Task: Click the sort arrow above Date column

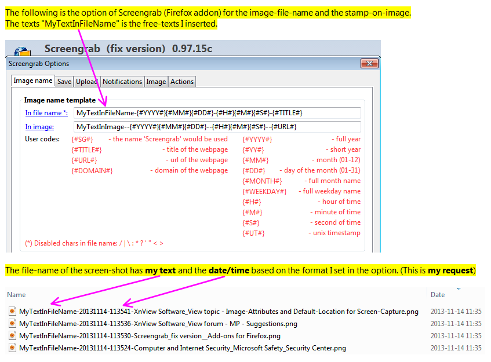Action: (459, 289)
